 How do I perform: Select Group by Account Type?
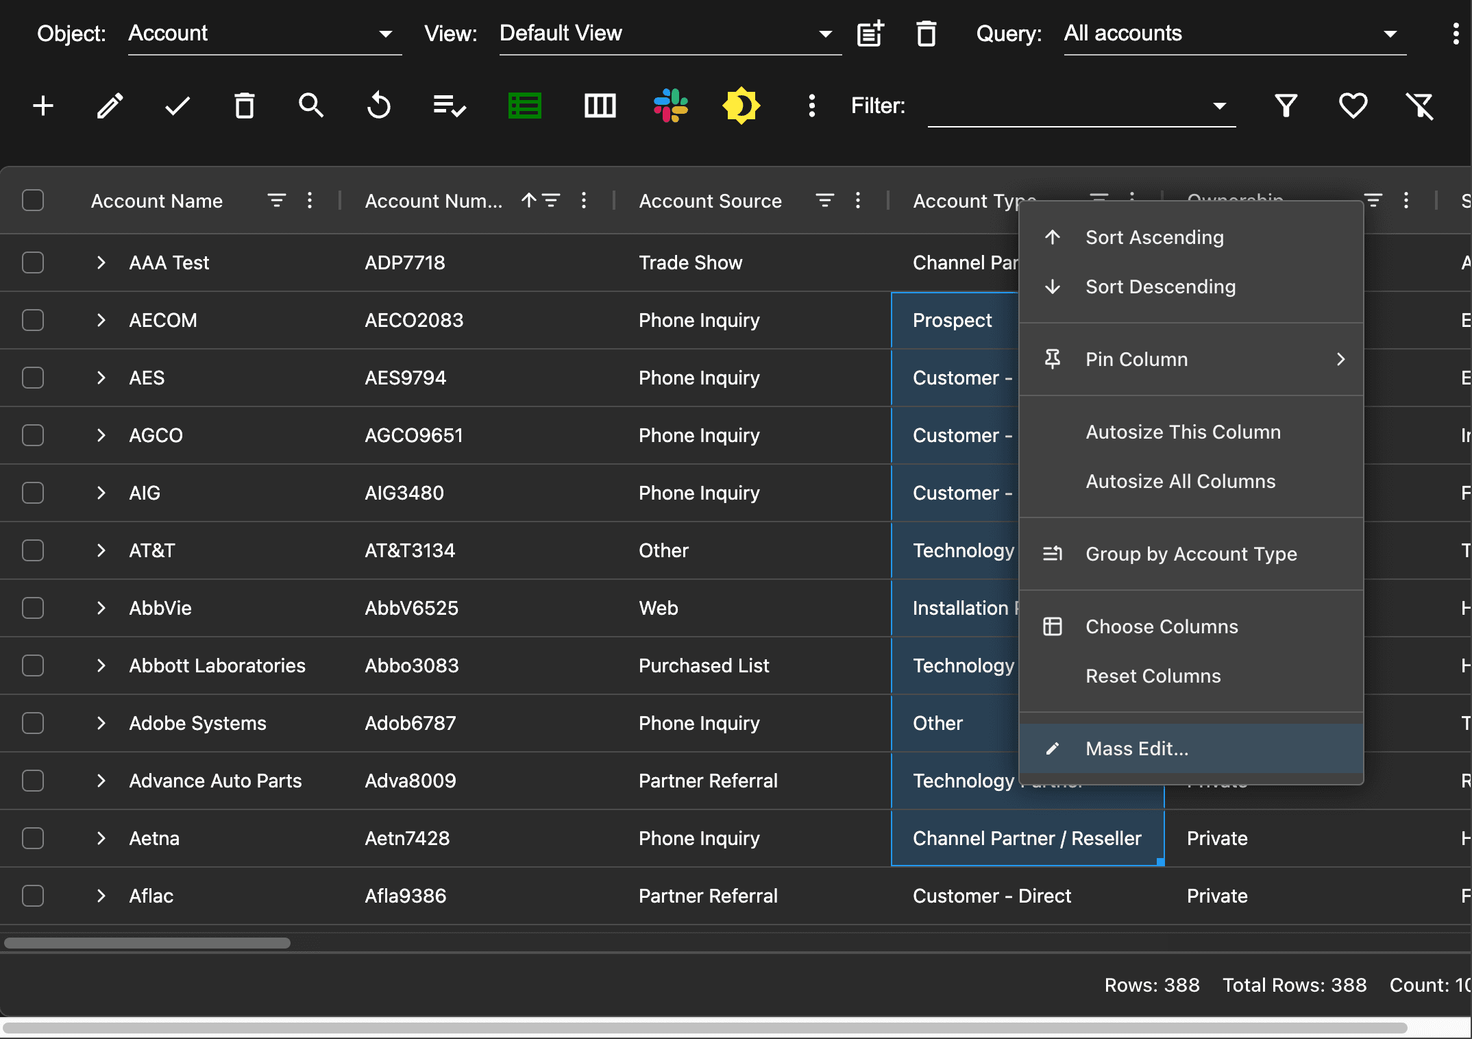point(1191,554)
